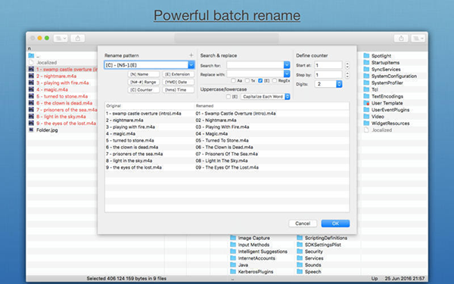The width and height of the screenshot is (454, 284).
Task: Enable the RegEx checkbox
Action: pyautogui.click(x=274, y=80)
